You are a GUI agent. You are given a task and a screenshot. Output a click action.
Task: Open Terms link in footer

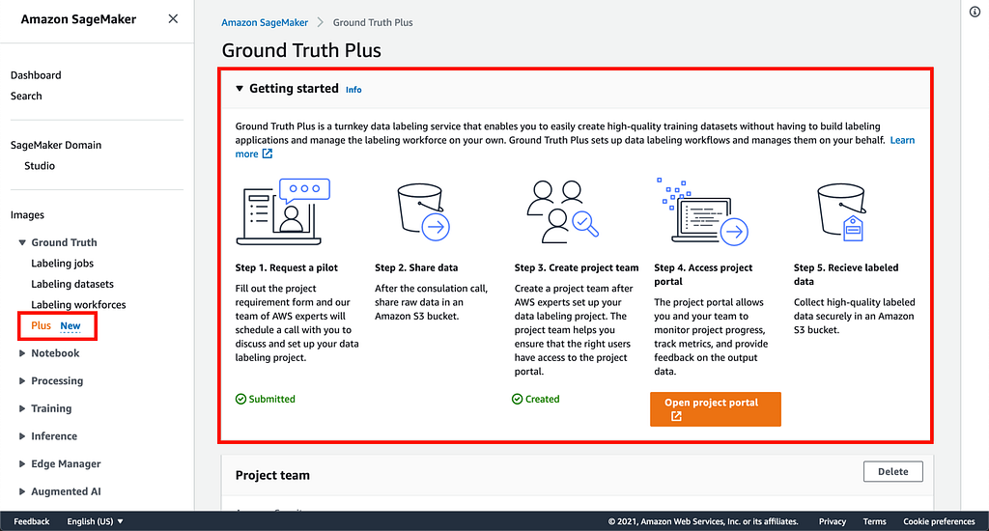pos(874,521)
